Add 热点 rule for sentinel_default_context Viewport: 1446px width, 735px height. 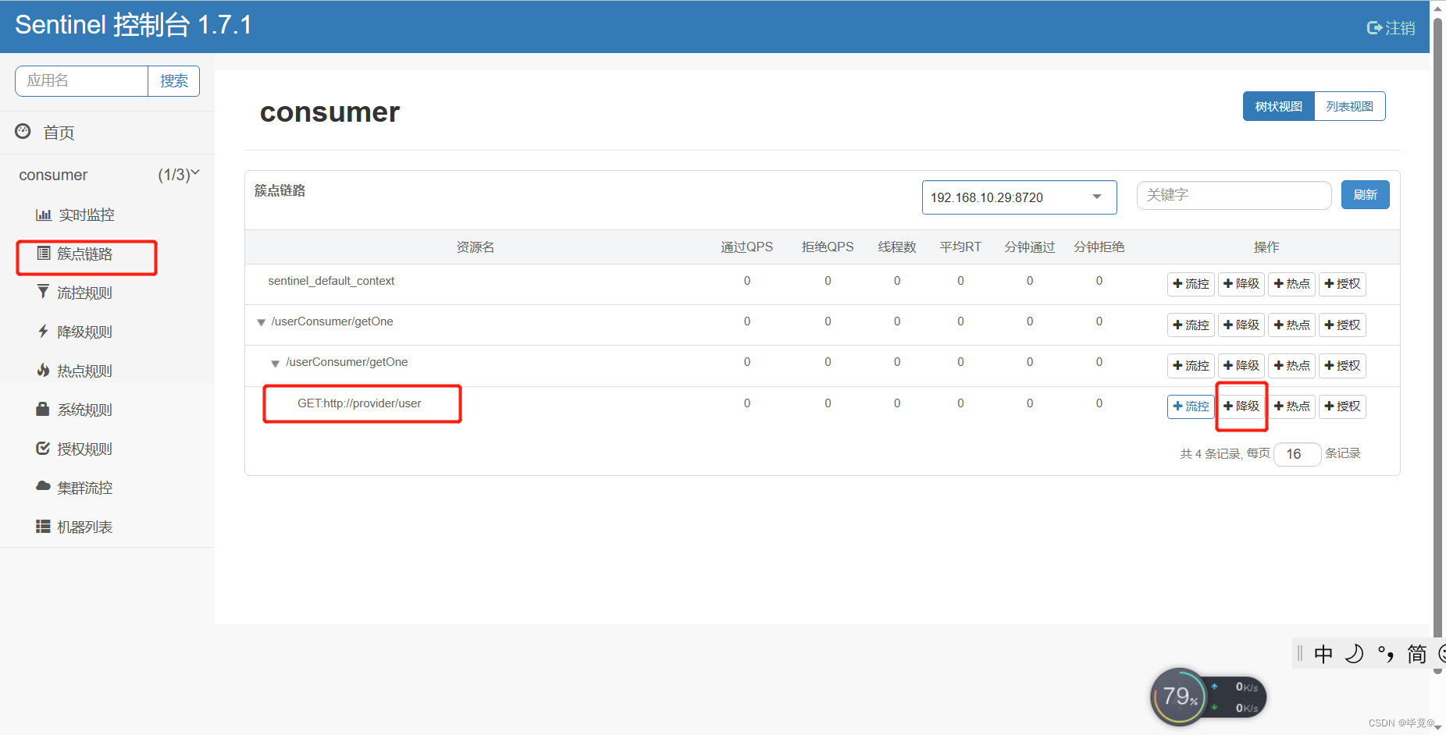click(1292, 284)
